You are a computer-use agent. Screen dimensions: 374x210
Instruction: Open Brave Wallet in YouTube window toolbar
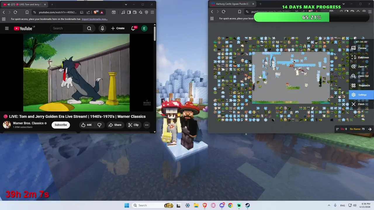click(x=135, y=12)
